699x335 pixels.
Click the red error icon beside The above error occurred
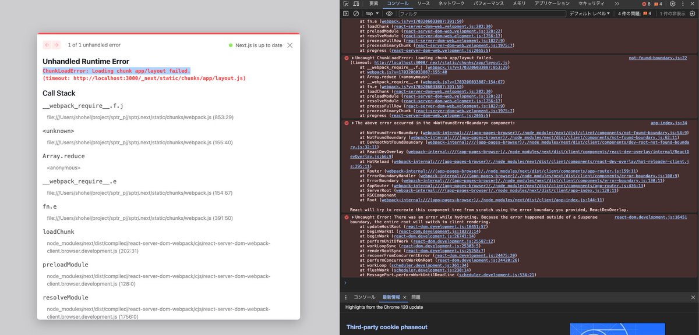coord(347,123)
